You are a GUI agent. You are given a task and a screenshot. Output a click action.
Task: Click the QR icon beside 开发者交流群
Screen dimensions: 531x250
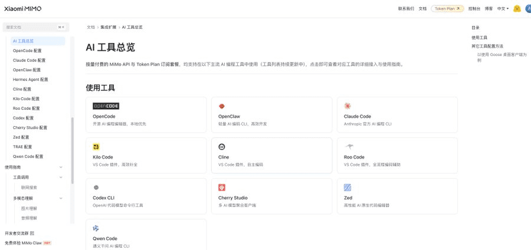32,233
